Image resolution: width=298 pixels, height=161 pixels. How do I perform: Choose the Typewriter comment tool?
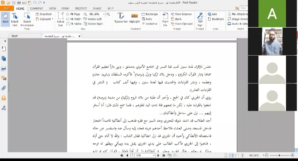[121, 18]
